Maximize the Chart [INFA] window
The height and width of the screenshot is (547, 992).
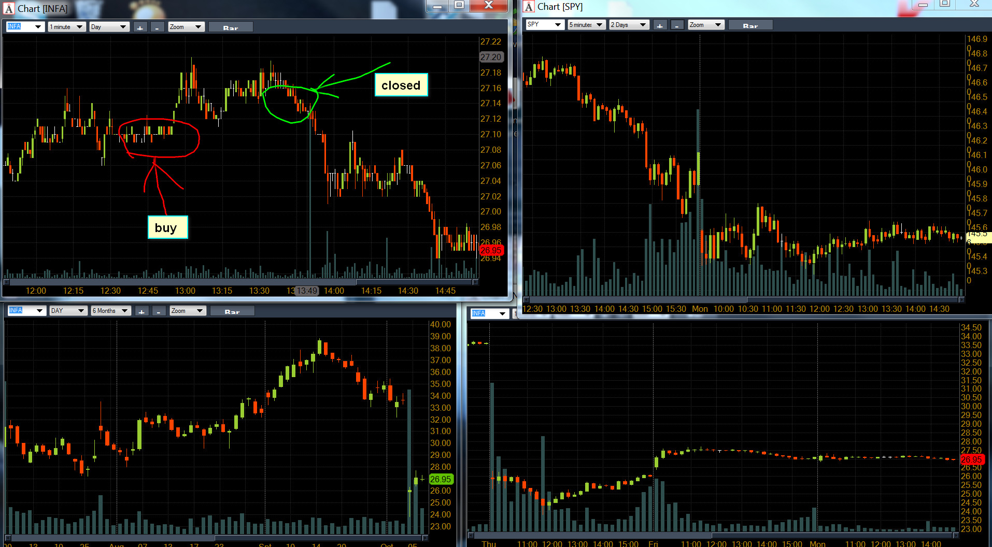coord(459,6)
